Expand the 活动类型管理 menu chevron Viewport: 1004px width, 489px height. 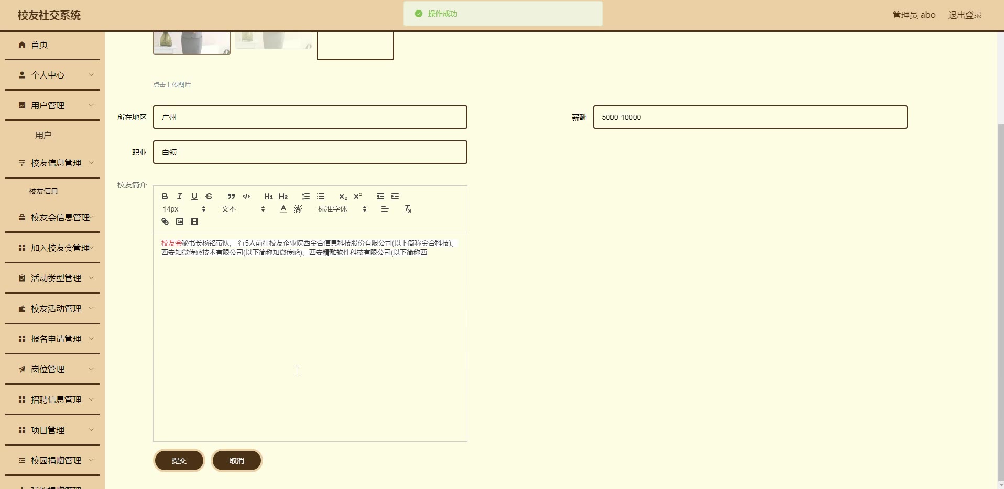point(91,278)
